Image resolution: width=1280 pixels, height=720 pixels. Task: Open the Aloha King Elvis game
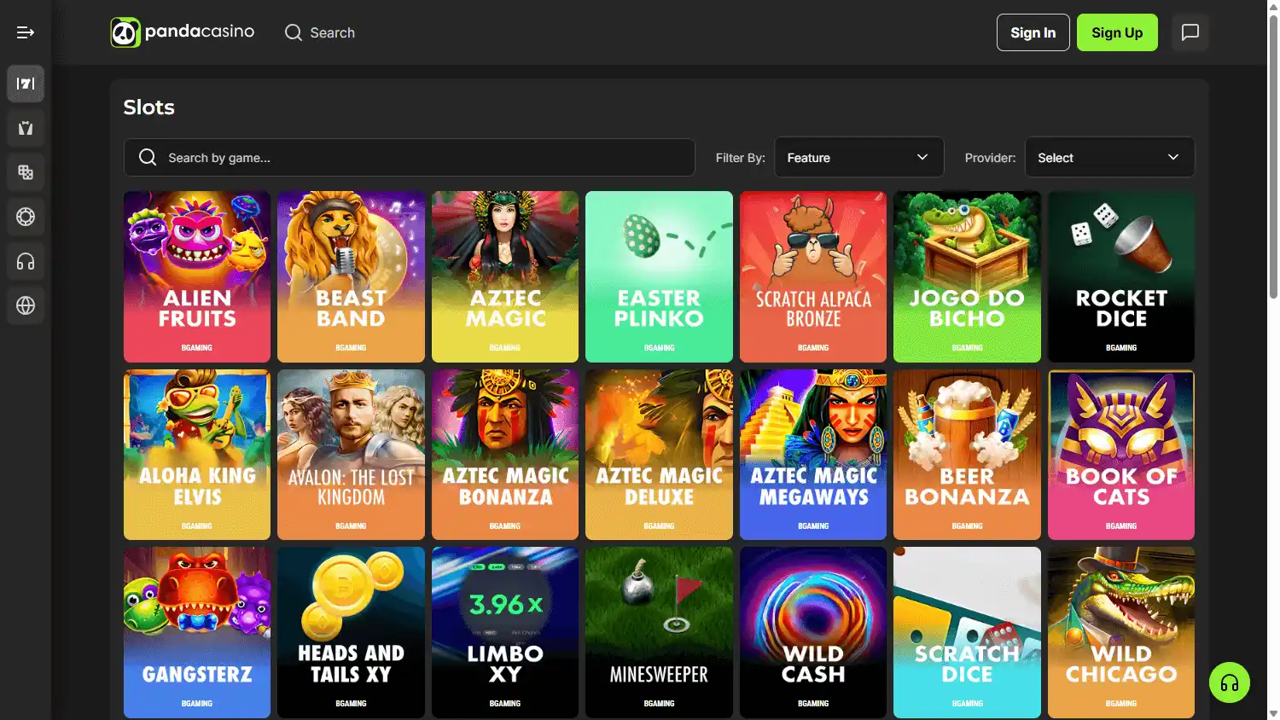tap(197, 455)
